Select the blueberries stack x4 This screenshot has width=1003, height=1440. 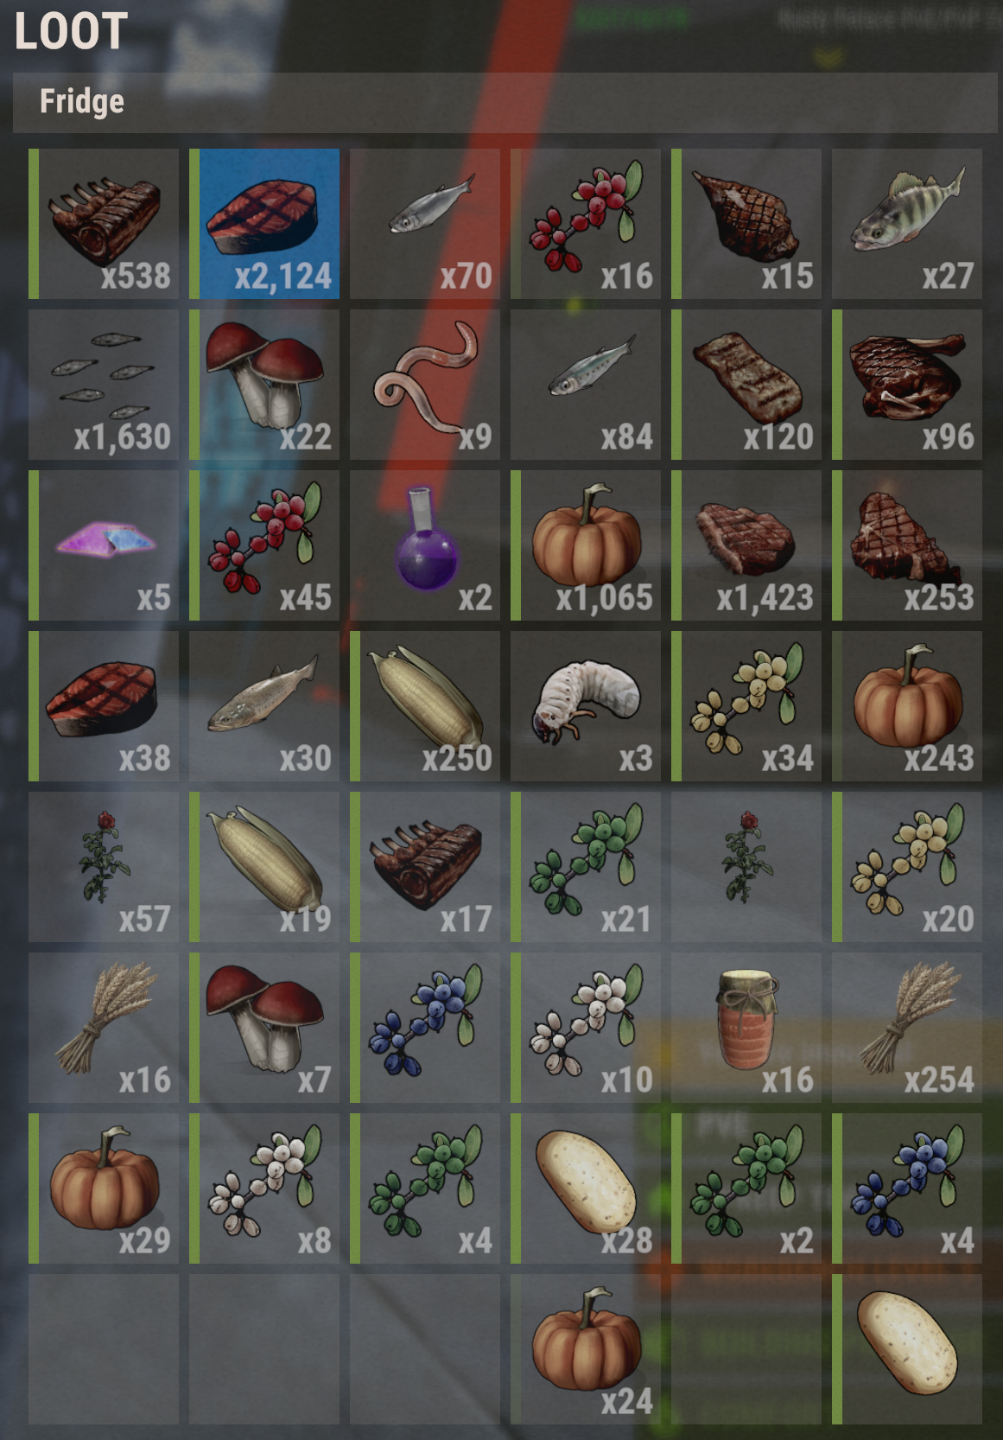point(907,1188)
